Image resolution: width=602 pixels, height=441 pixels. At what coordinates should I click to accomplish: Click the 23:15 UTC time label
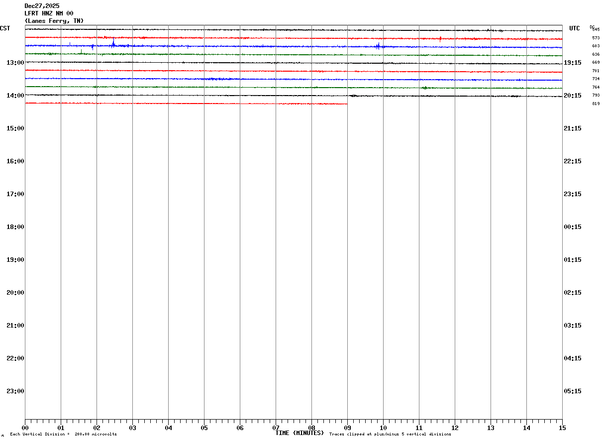tap(573, 194)
